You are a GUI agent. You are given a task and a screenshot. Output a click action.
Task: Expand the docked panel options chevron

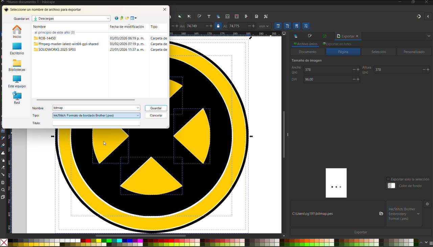click(x=429, y=36)
